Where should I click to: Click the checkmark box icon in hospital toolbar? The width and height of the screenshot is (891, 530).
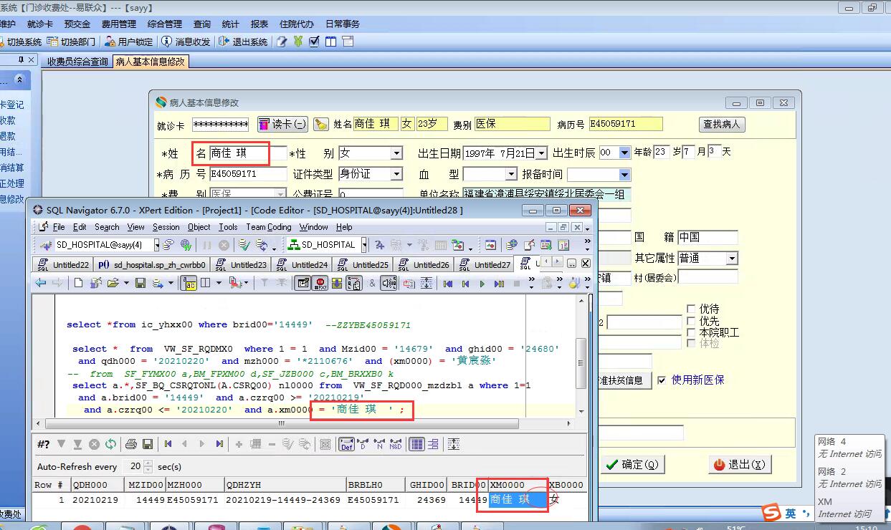click(x=314, y=42)
